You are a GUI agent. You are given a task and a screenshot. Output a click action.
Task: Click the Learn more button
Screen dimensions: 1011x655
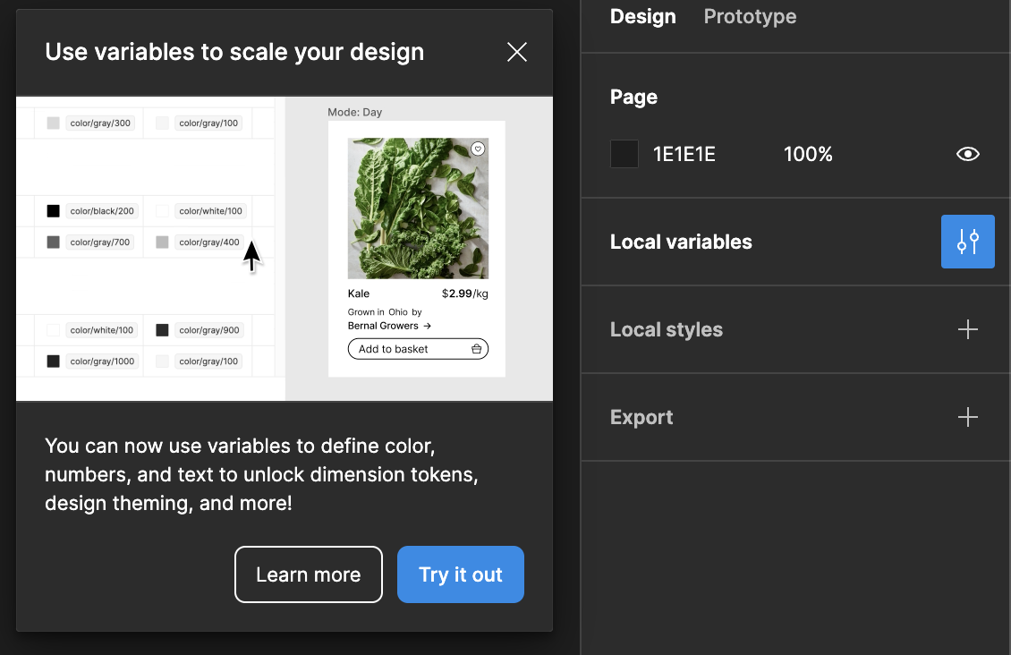tap(309, 574)
